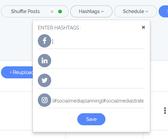Toggle the Shuffle Posts pill control

pos(35,11)
